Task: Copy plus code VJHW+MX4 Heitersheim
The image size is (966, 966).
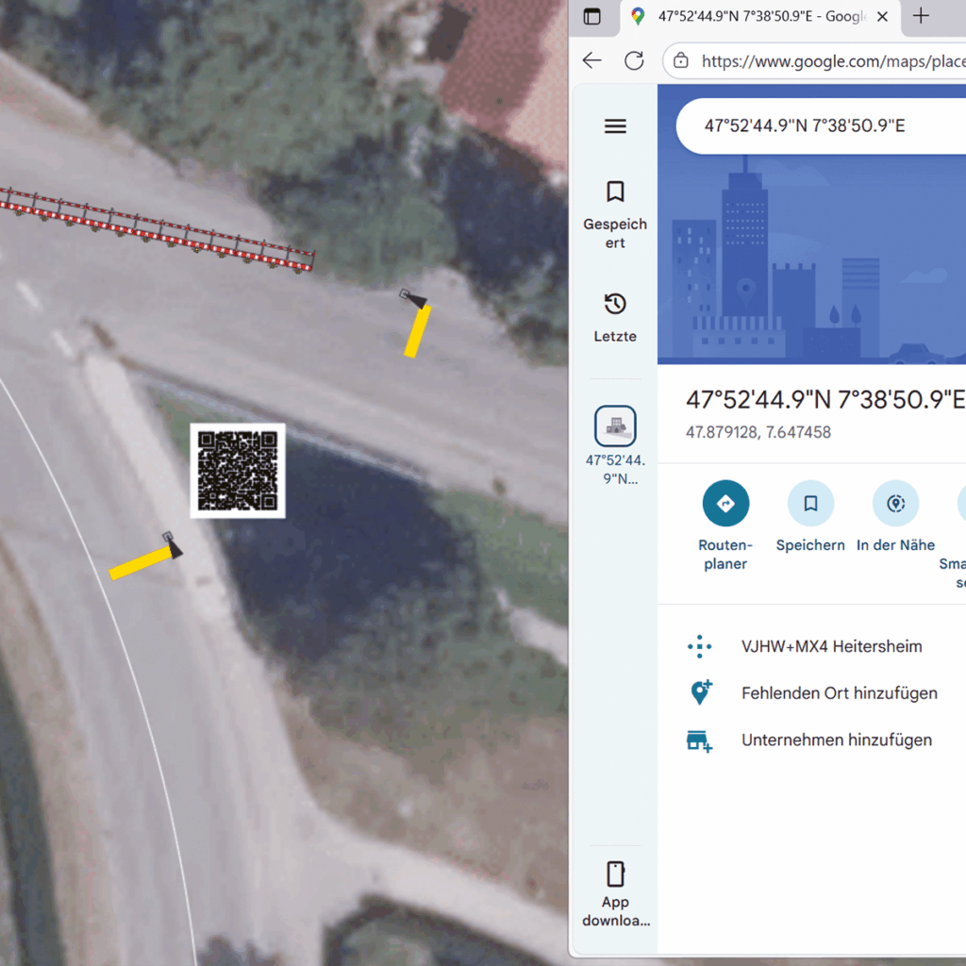Action: [831, 647]
